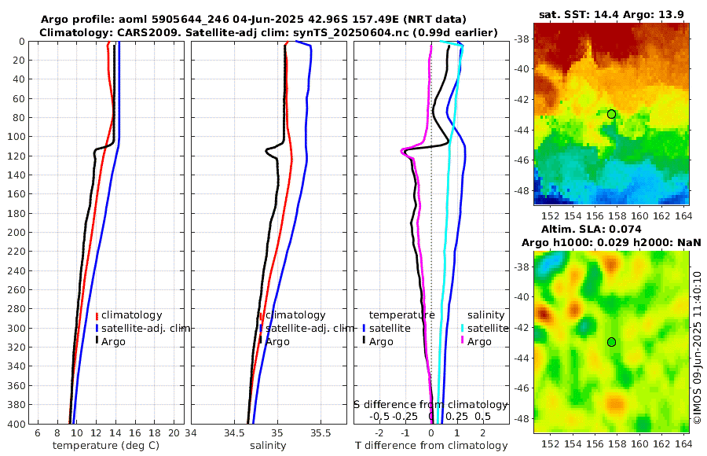
Task: Click the 'Climatology: CARS2009' subtitle line
Action: click(269, 32)
